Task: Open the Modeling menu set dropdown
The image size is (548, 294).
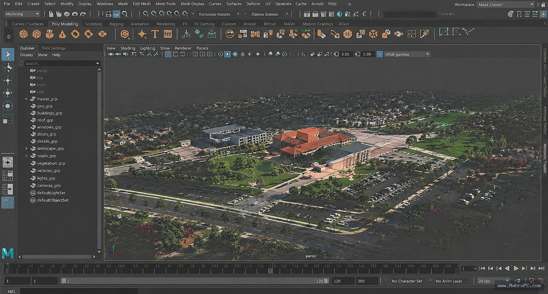Action: pos(22,14)
